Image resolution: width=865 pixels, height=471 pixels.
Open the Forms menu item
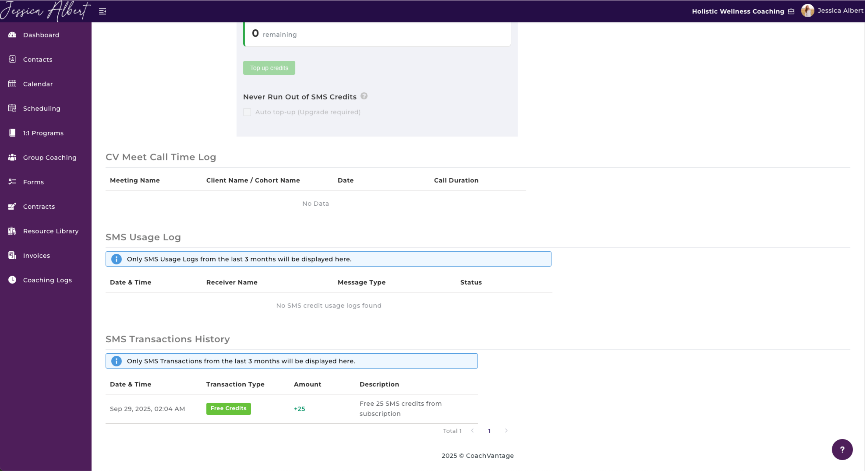(33, 182)
